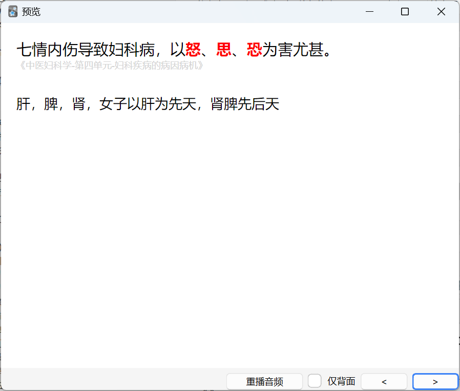Click the red word 恐
The image size is (460, 391).
(x=255, y=49)
